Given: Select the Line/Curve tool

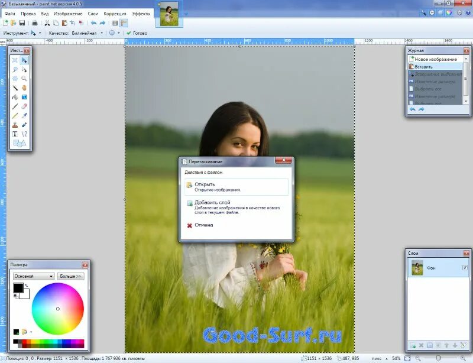Looking at the screenshot, I should click(24, 134).
